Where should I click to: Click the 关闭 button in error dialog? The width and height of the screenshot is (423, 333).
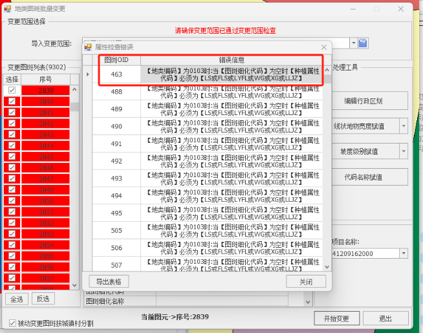point(306,282)
